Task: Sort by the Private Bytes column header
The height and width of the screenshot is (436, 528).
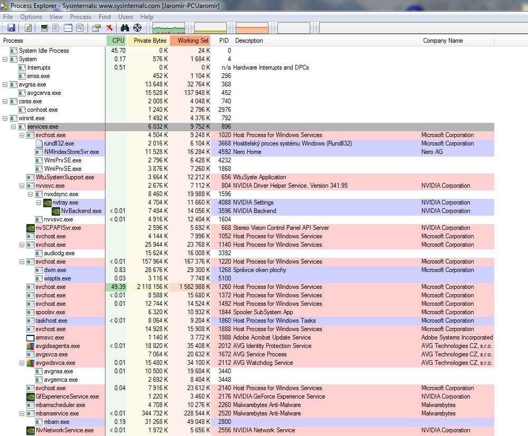Action: click(x=148, y=41)
